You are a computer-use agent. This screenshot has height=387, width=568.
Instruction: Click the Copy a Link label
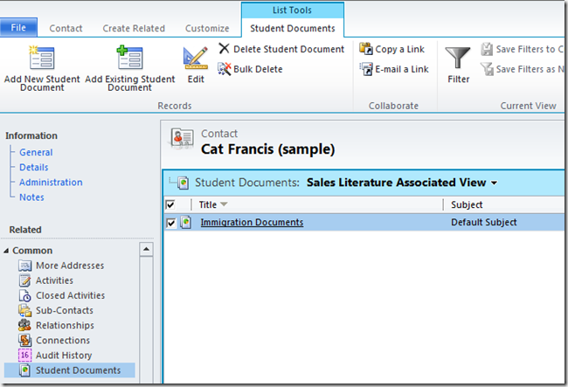point(399,49)
